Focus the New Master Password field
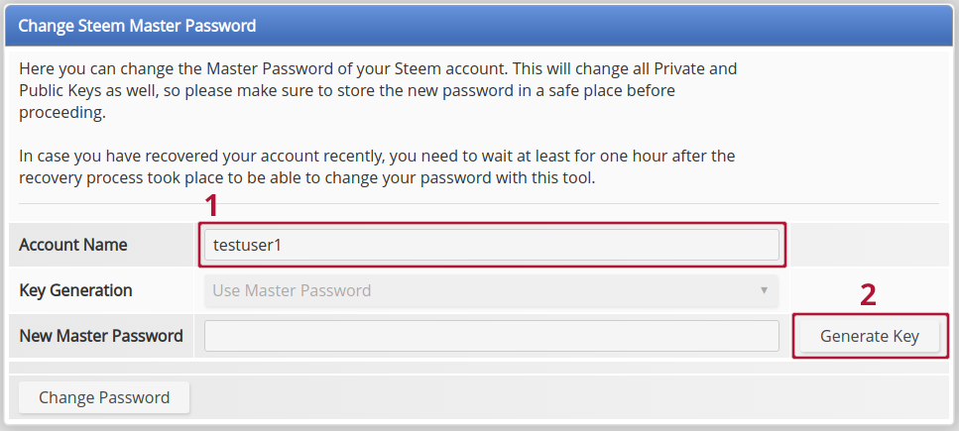959x431 pixels. tap(491, 336)
